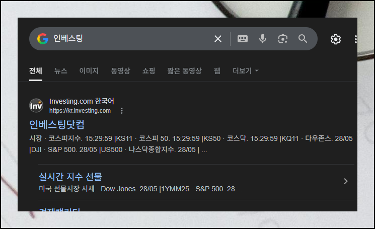The width and height of the screenshot is (375, 229).
Task: Open the 실시간 지수 선물 sitelink
Action: coord(70,177)
